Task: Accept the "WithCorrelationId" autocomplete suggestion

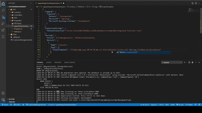Action: [144, 52]
